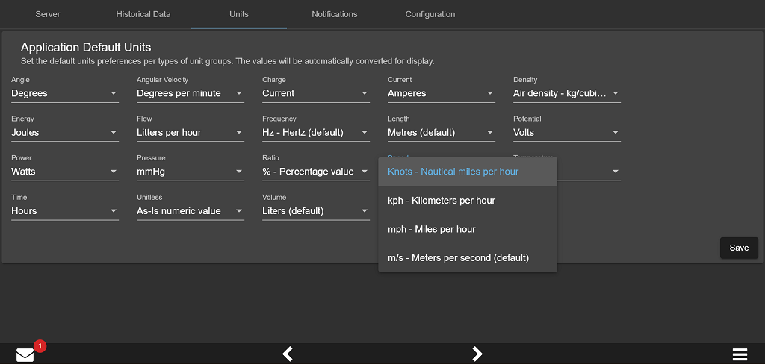765x364 pixels.
Task: Open the Volume Liters dropdown
Action: pos(316,211)
